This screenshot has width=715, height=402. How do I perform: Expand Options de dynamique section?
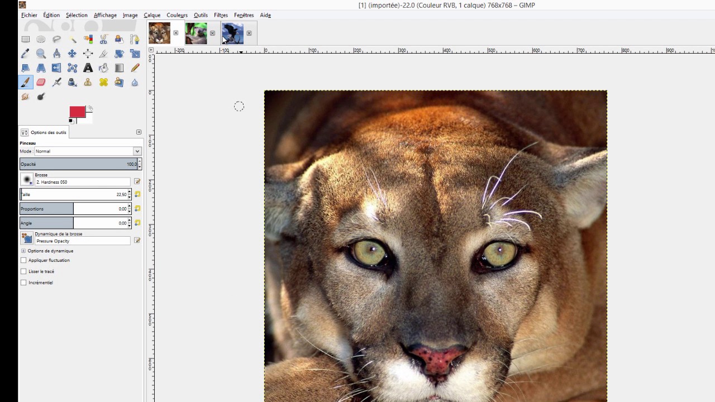coord(23,251)
